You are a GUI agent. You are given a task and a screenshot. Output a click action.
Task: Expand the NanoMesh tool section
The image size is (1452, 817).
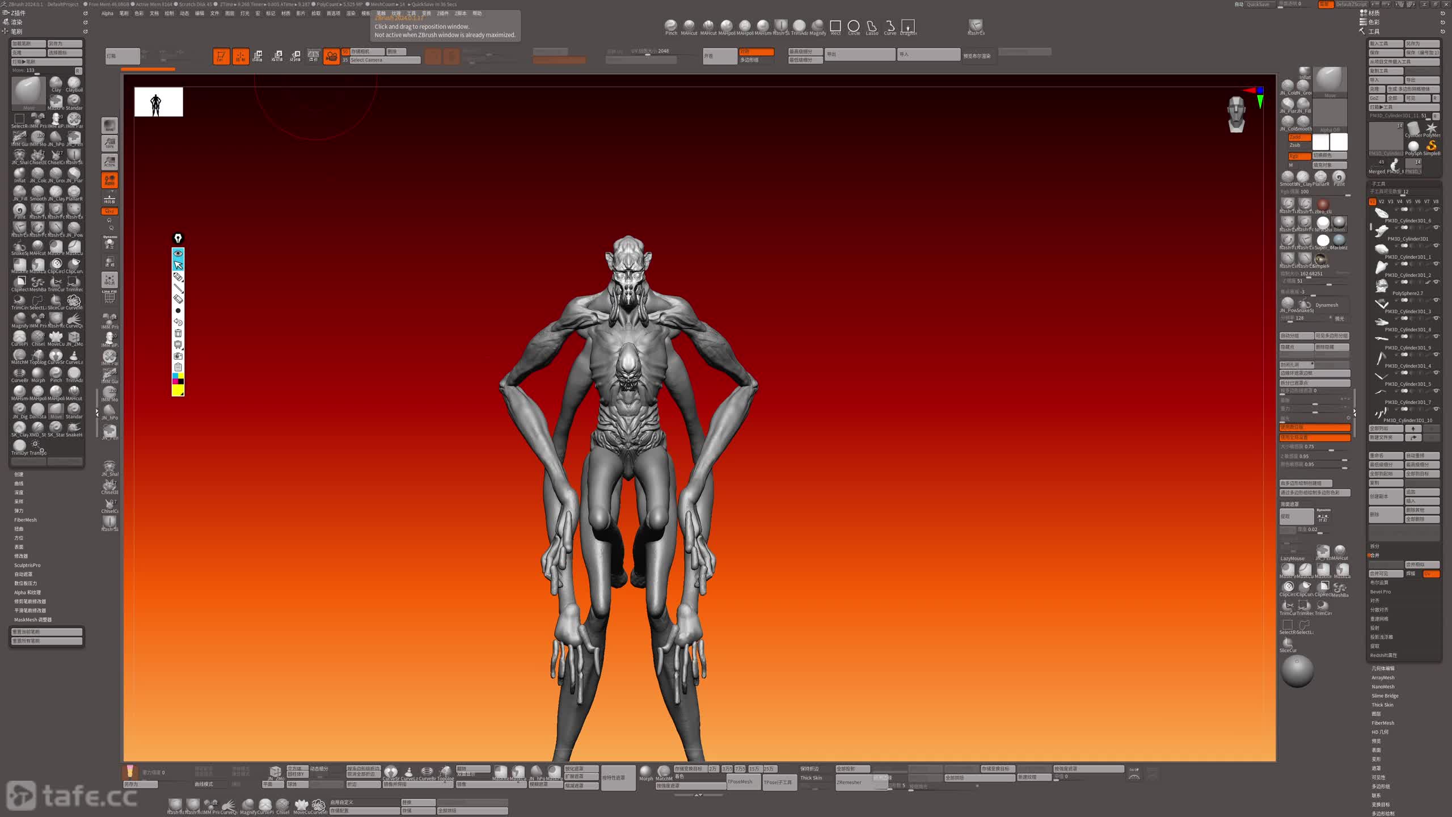tap(1382, 687)
